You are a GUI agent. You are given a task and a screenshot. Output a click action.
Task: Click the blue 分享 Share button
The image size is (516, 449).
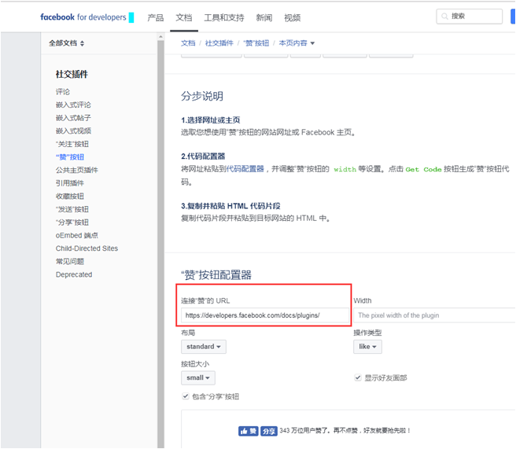(x=269, y=431)
